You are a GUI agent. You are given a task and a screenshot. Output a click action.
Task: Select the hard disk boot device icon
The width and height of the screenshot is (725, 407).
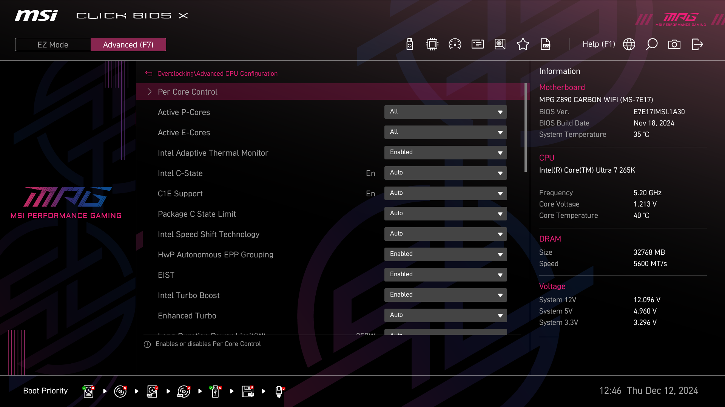(88, 392)
